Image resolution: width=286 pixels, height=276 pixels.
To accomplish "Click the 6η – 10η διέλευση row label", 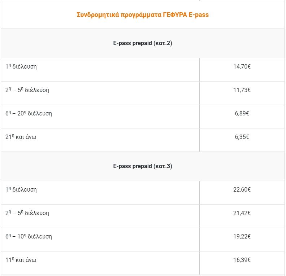I will pos(29,237).
